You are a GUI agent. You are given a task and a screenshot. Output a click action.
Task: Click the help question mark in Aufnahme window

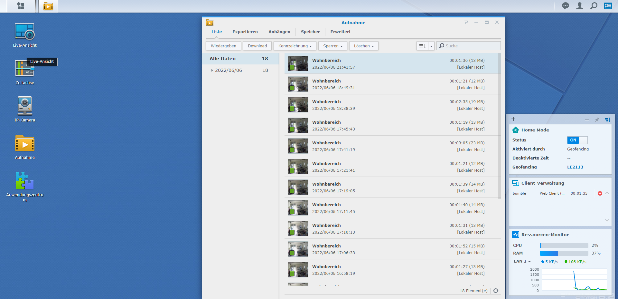point(466,22)
